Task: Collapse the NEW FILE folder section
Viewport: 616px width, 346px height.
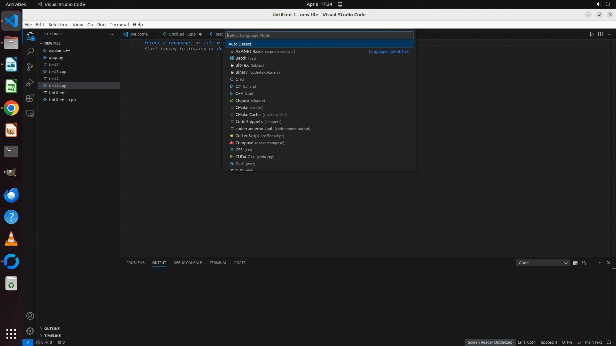Action: coord(52,43)
